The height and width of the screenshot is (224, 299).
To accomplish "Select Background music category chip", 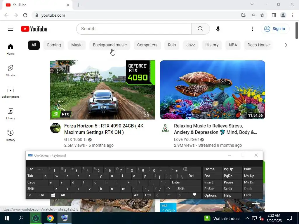I will pos(110,45).
